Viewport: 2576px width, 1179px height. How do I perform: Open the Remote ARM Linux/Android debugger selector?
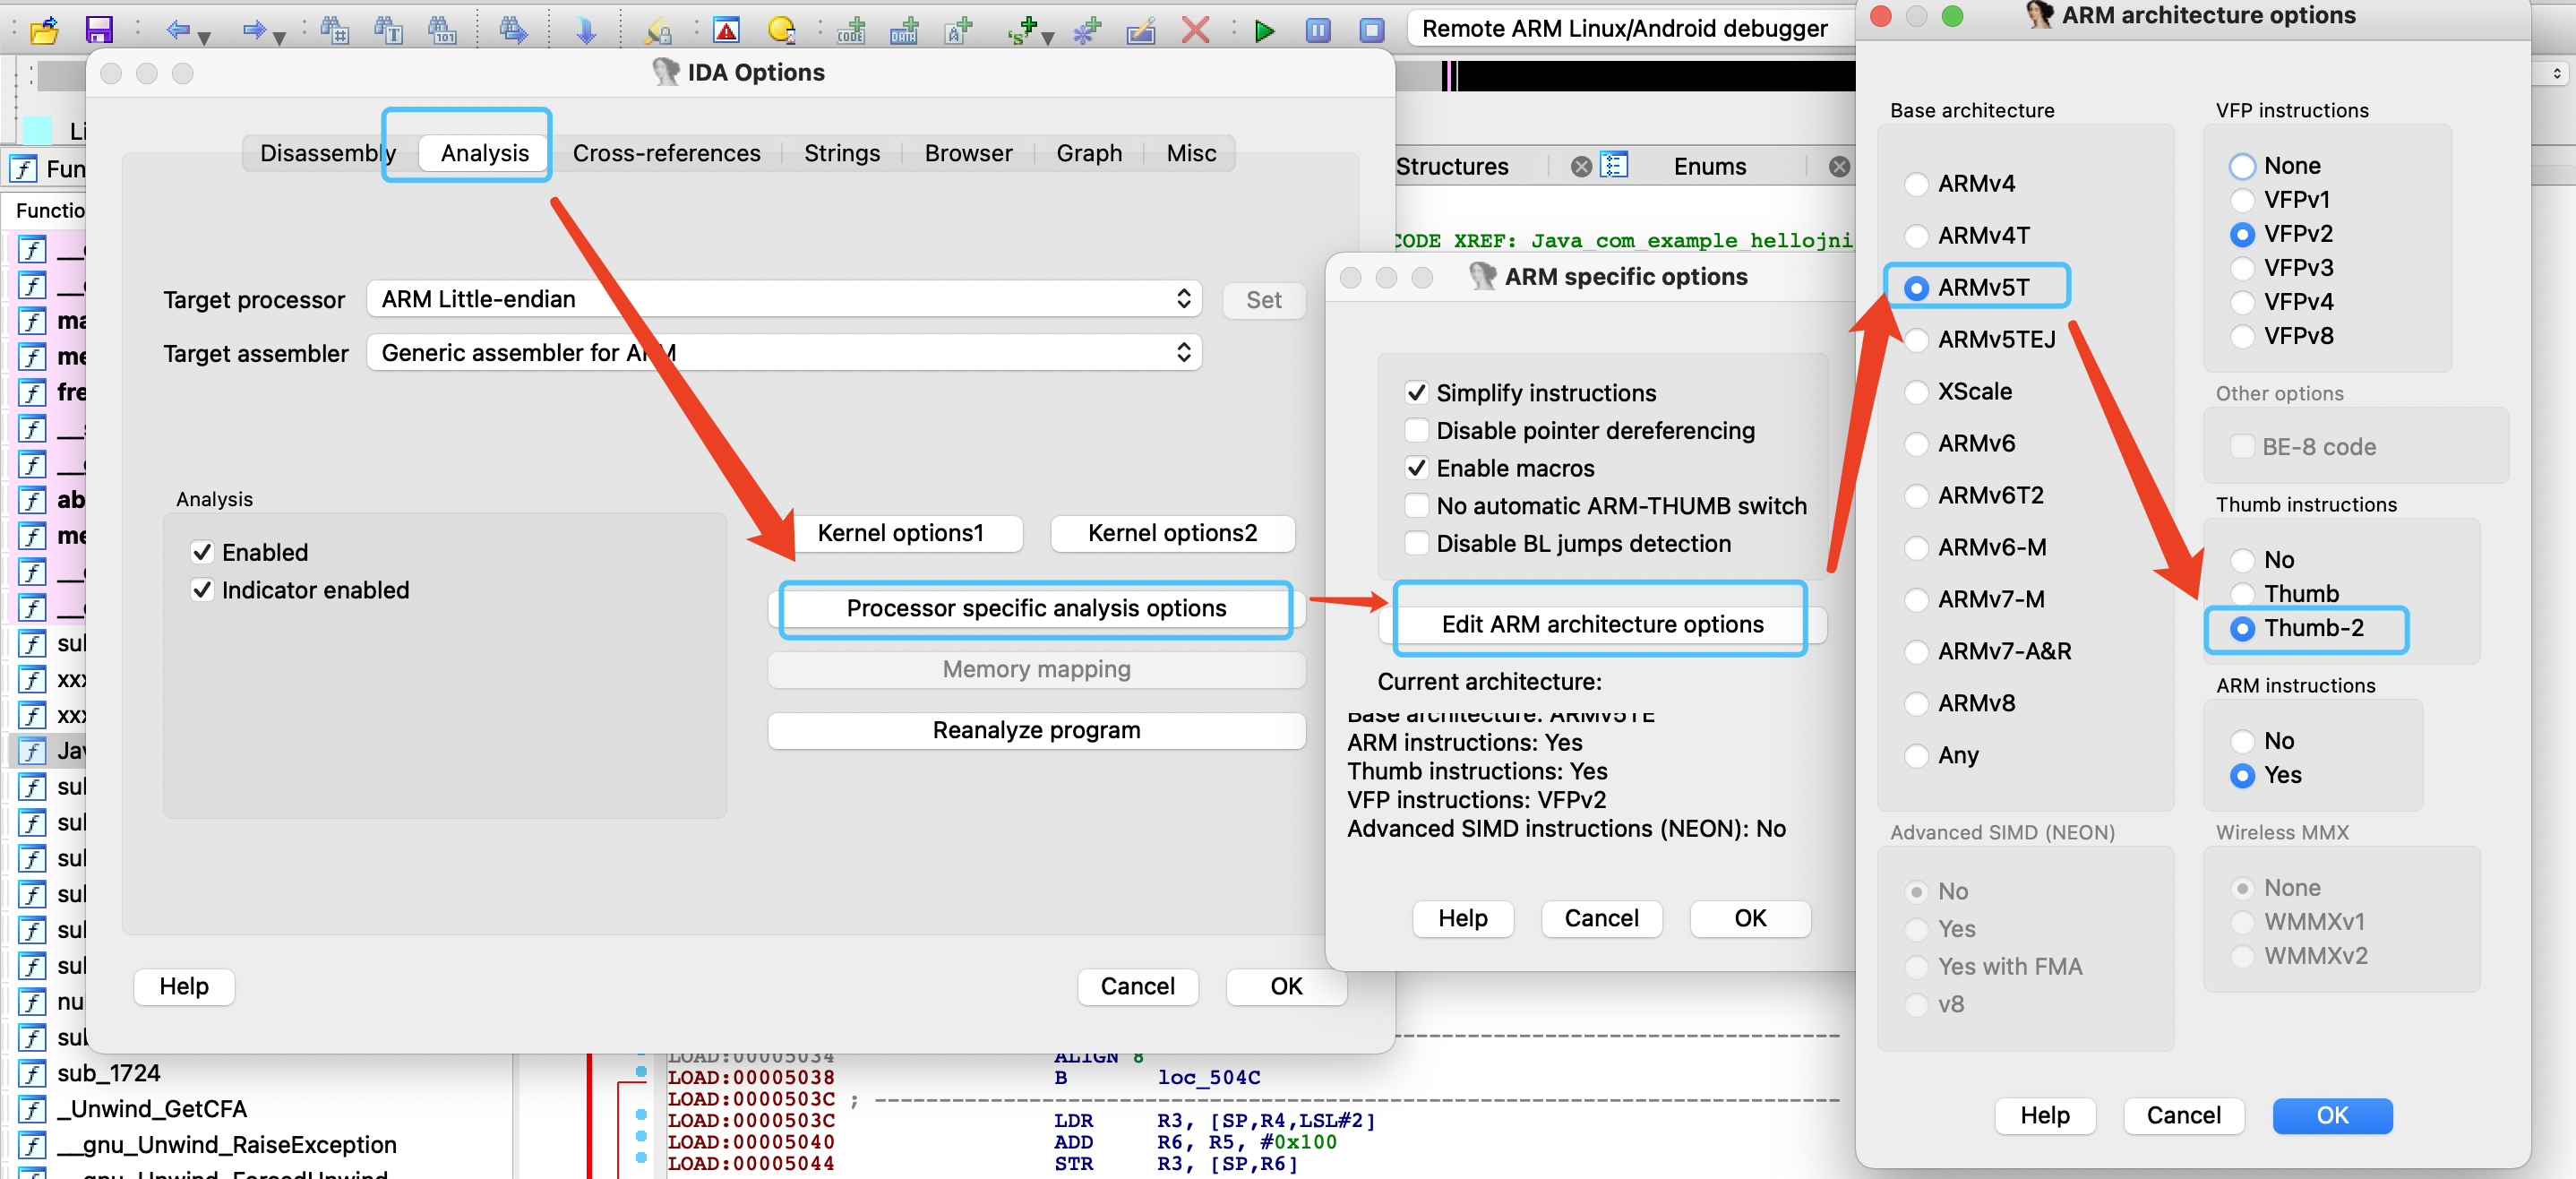[x=1630, y=28]
